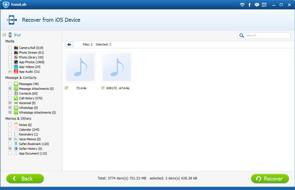Click the Photo Stream icon
The image size is (295, 190).
pyautogui.click(x=16, y=53)
